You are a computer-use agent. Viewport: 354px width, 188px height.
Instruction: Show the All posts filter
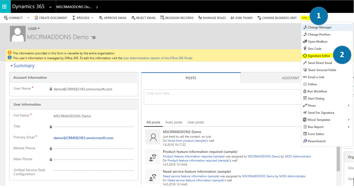click(153, 122)
